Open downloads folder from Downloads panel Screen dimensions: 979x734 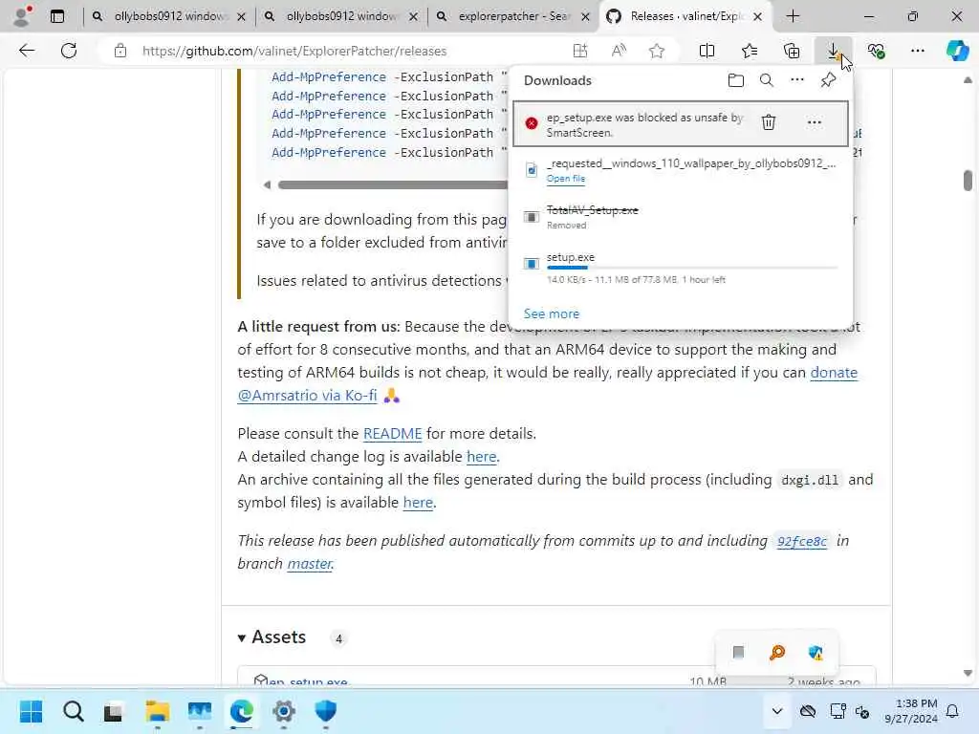pos(736,80)
